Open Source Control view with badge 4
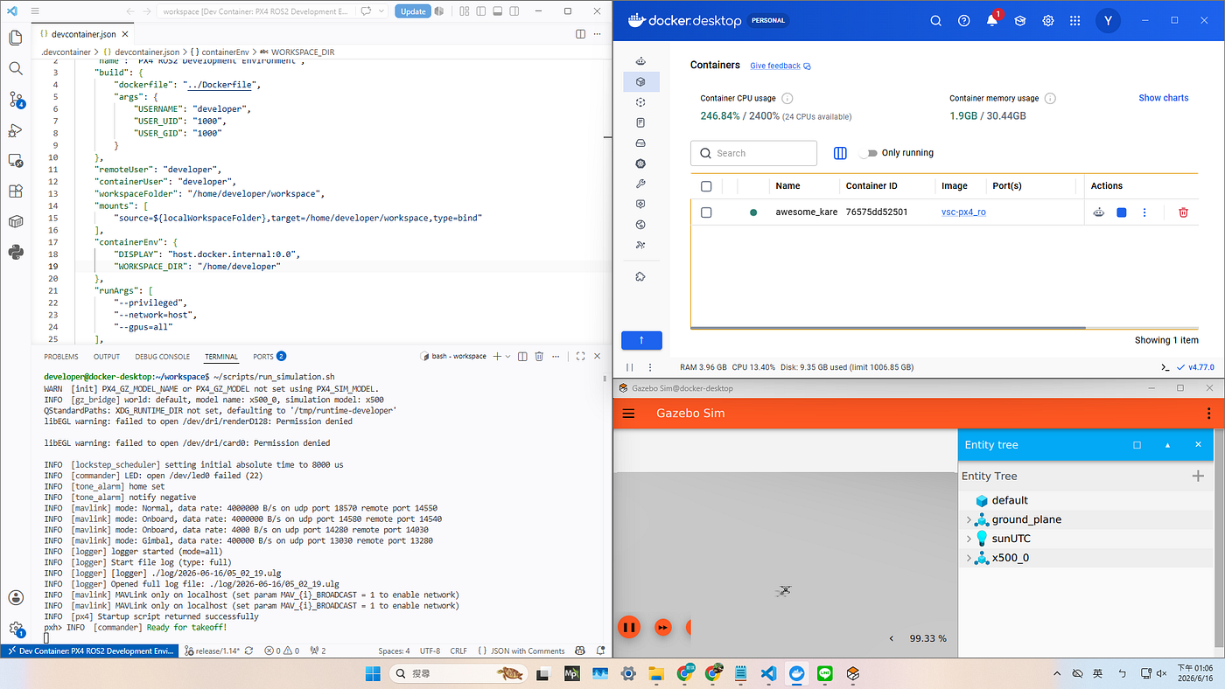Image resolution: width=1225 pixels, height=689 pixels. pos(16,99)
